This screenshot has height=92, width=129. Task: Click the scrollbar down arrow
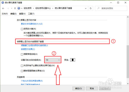pyautogui.click(x=128, y=84)
